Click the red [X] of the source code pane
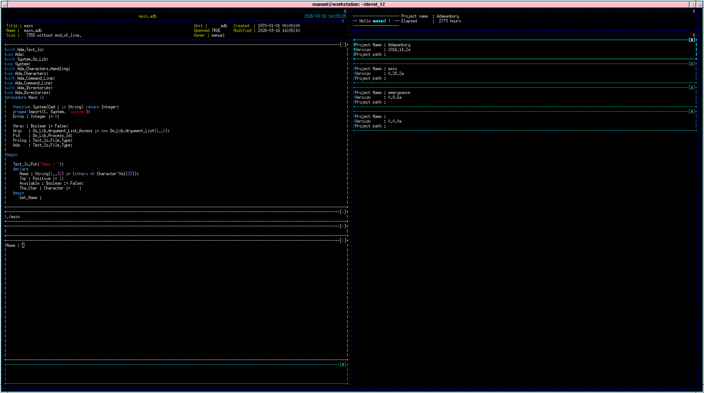The height and width of the screenshot is (393, 704). (x=343, y=45)
